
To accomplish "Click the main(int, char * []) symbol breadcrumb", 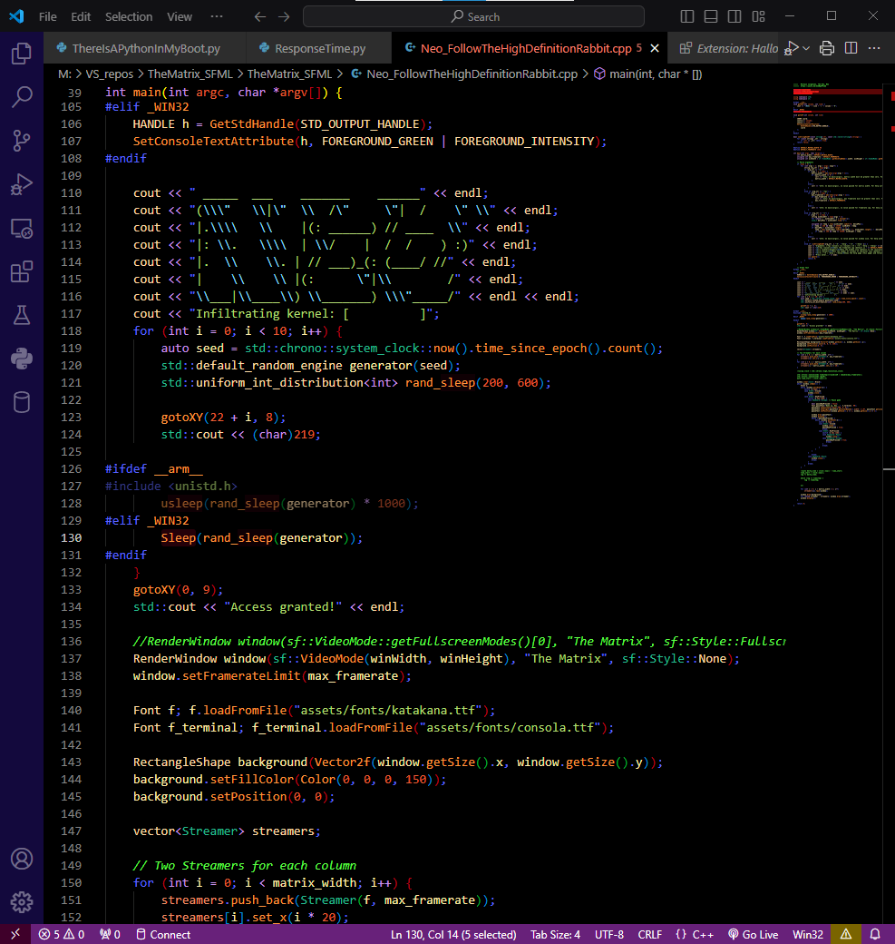I will 655,74.
